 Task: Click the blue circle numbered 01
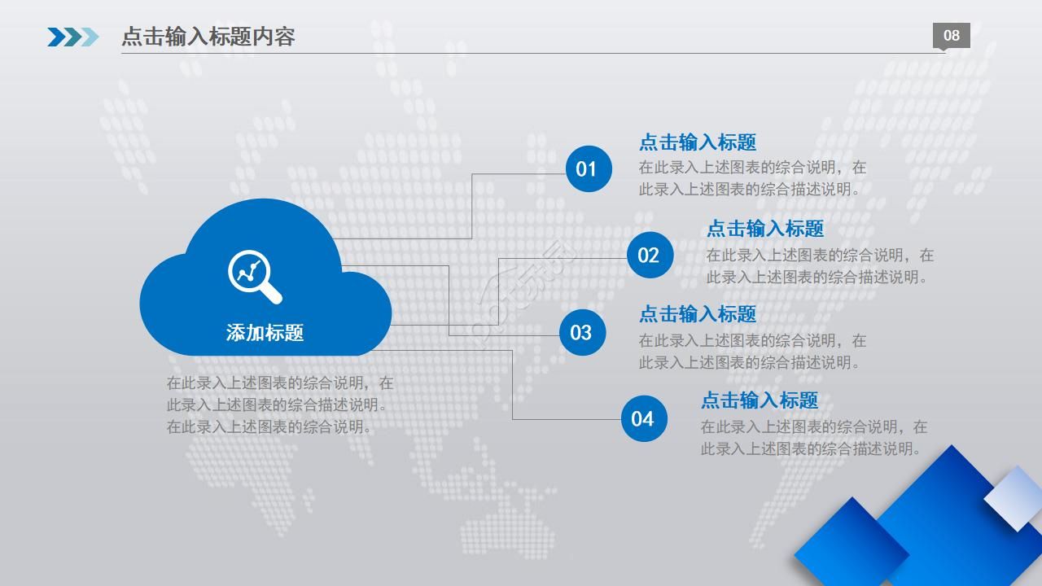click(588, 169)
